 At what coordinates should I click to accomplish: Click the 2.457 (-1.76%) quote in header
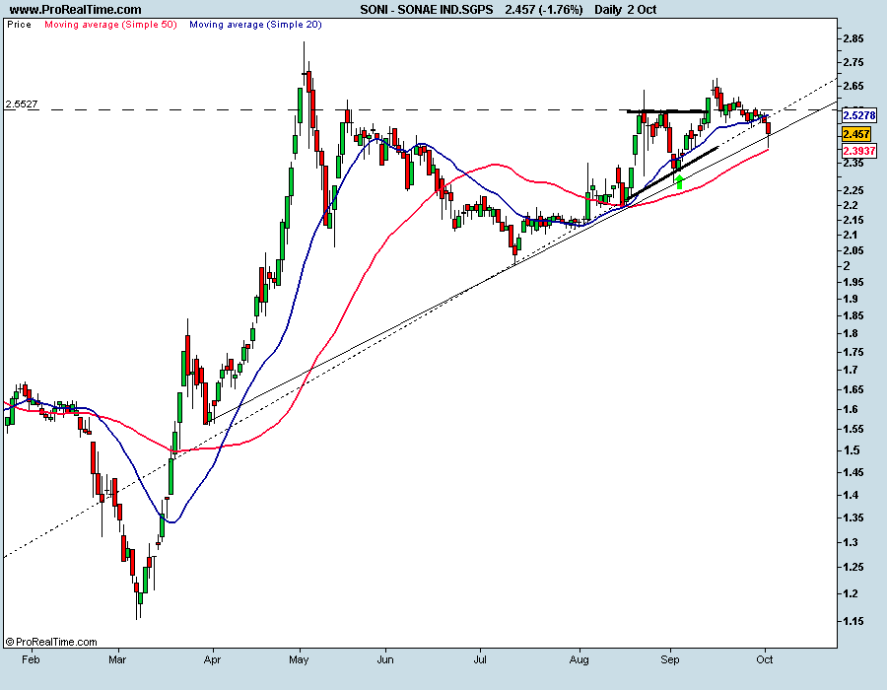[544, 10]
